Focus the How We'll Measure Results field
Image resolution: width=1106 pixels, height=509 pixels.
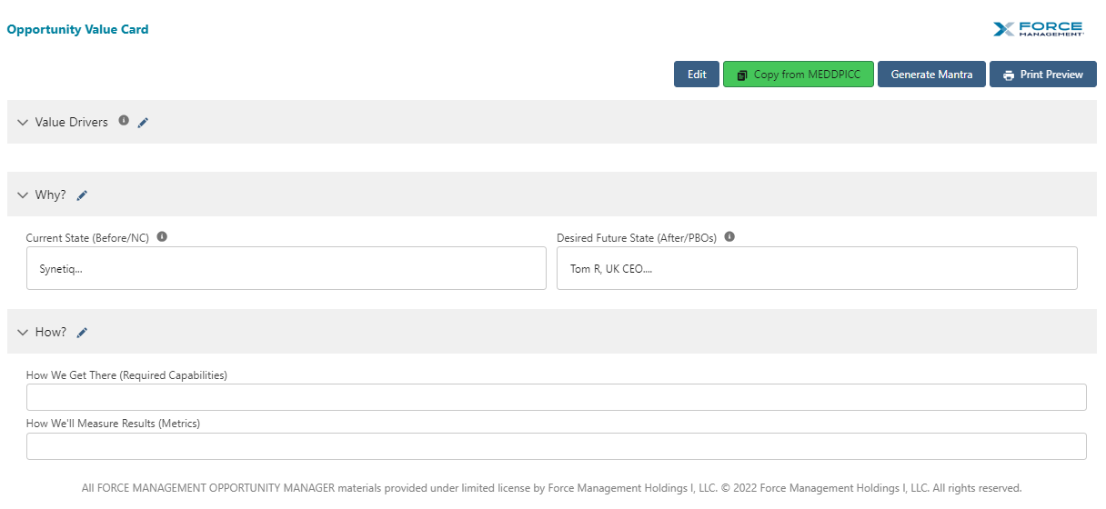click(556, 446)
